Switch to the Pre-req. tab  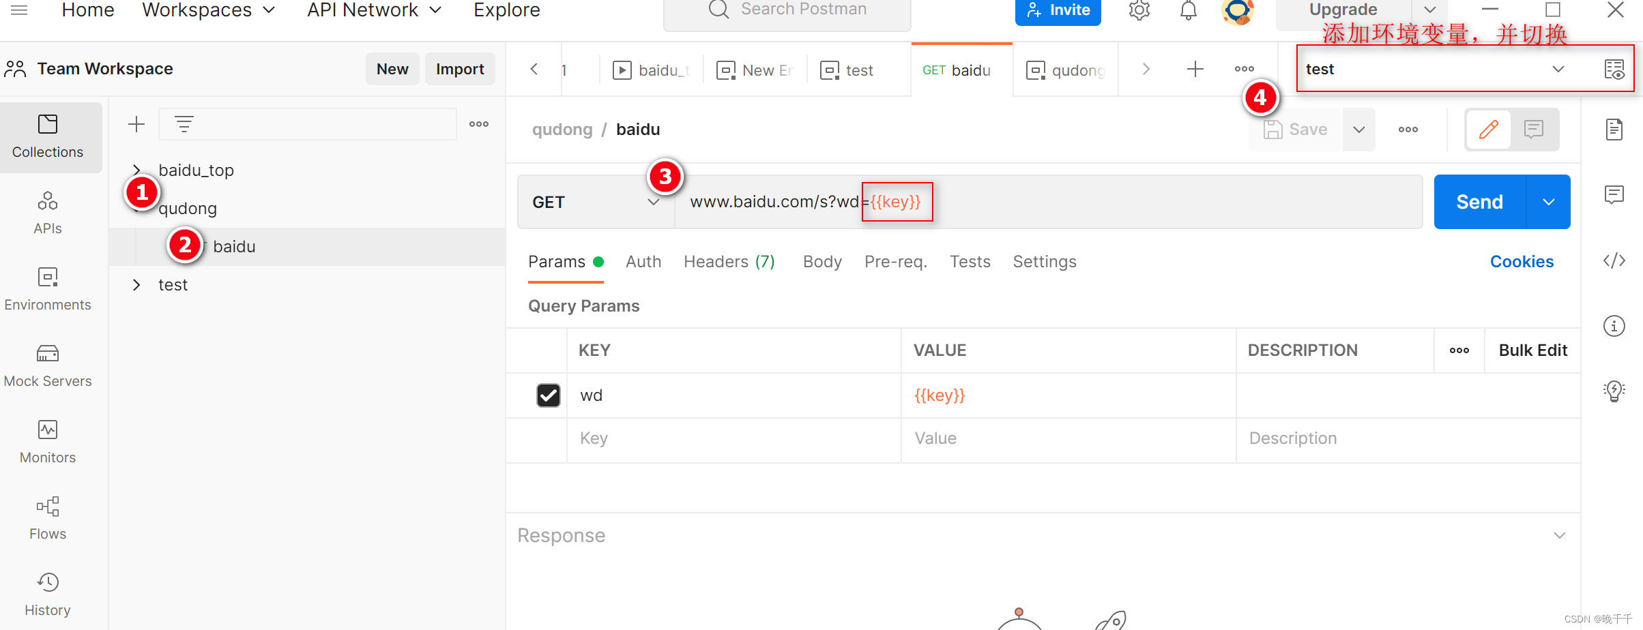(x=896, y=262)
